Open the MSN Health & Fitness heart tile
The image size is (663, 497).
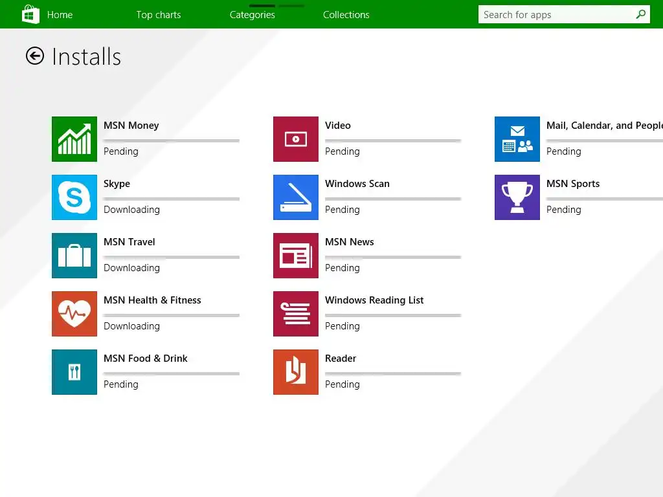[74, 314]
